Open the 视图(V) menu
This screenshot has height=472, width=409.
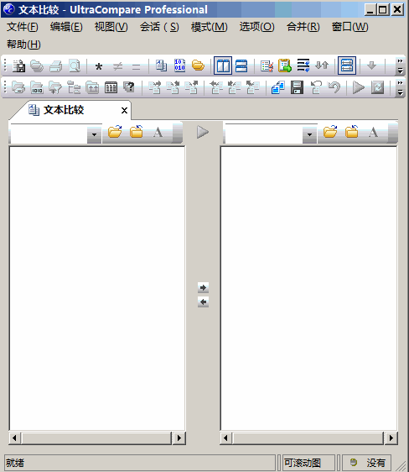pyautogui.click(x=111, y=27)
